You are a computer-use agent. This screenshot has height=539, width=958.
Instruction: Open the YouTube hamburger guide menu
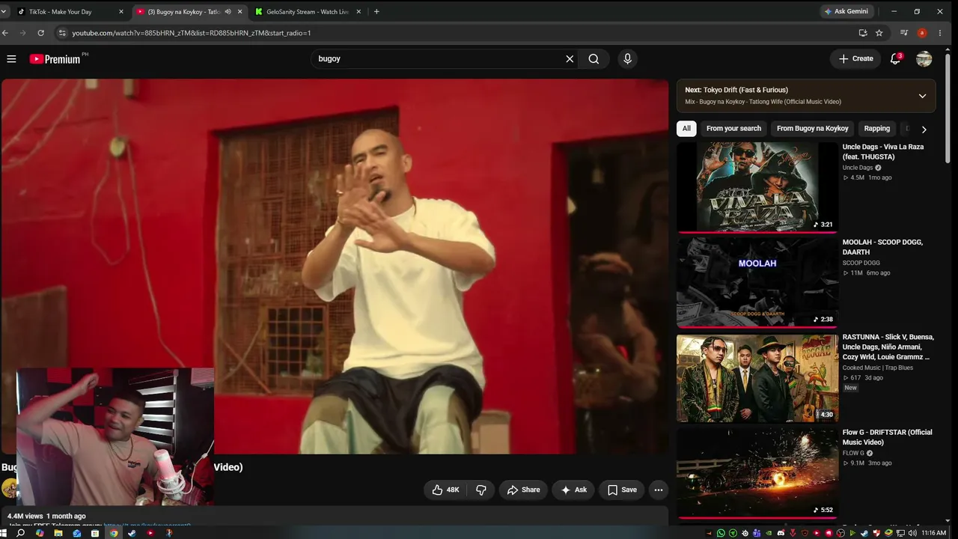11,58
